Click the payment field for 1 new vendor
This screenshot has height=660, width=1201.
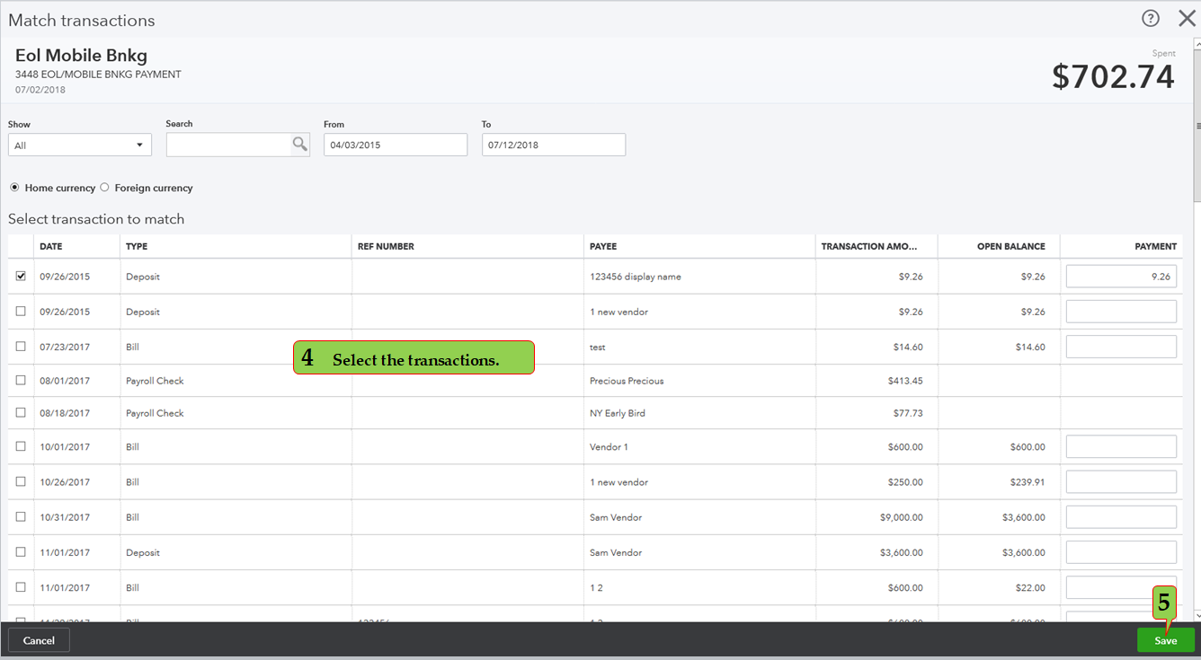(1121, 311)
